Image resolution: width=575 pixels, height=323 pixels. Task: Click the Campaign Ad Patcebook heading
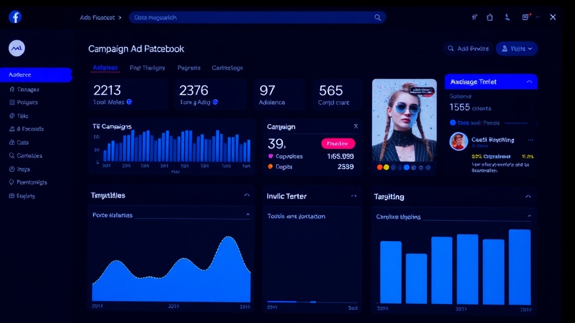[136, 49]
